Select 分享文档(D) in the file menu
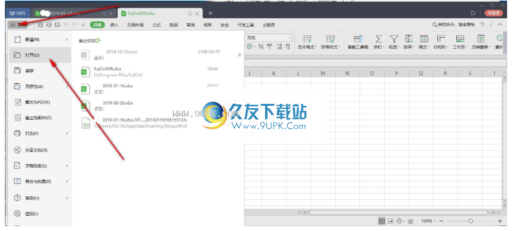 tap(40, 150)
